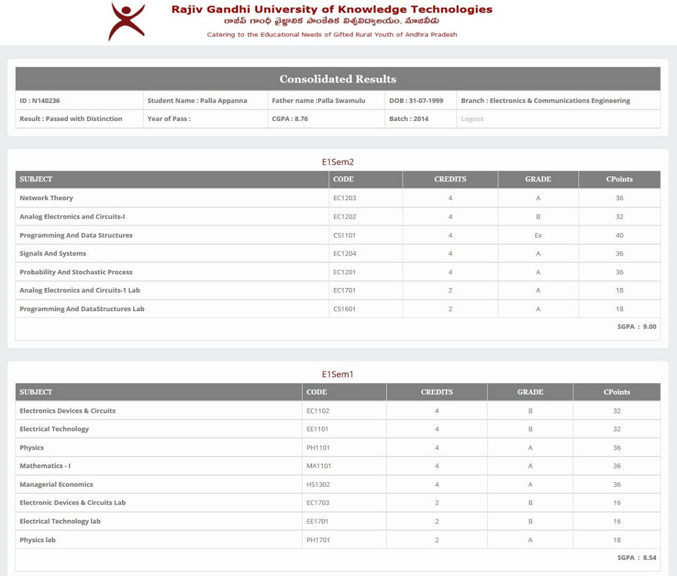Click the grade B for EC1202

538,217
